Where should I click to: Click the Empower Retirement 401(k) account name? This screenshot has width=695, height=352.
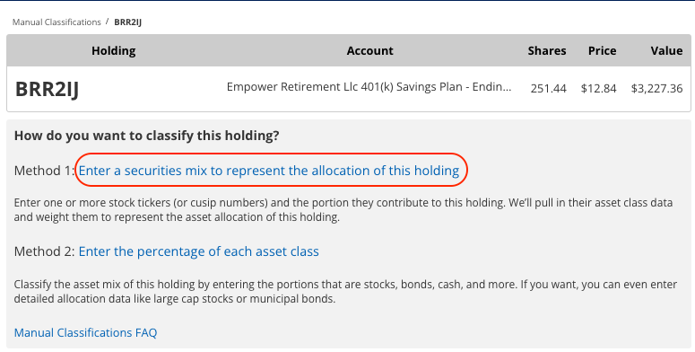point(369,87)
